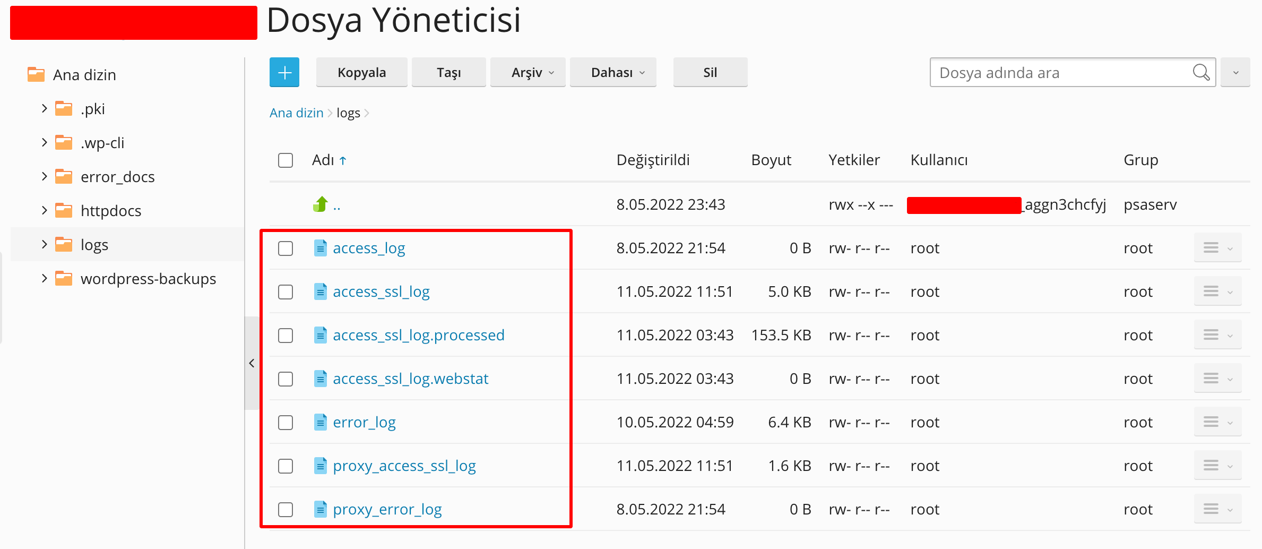Click the Taşı button
This screenshot has height=549, width=1262.
click(x=449, y=72)
